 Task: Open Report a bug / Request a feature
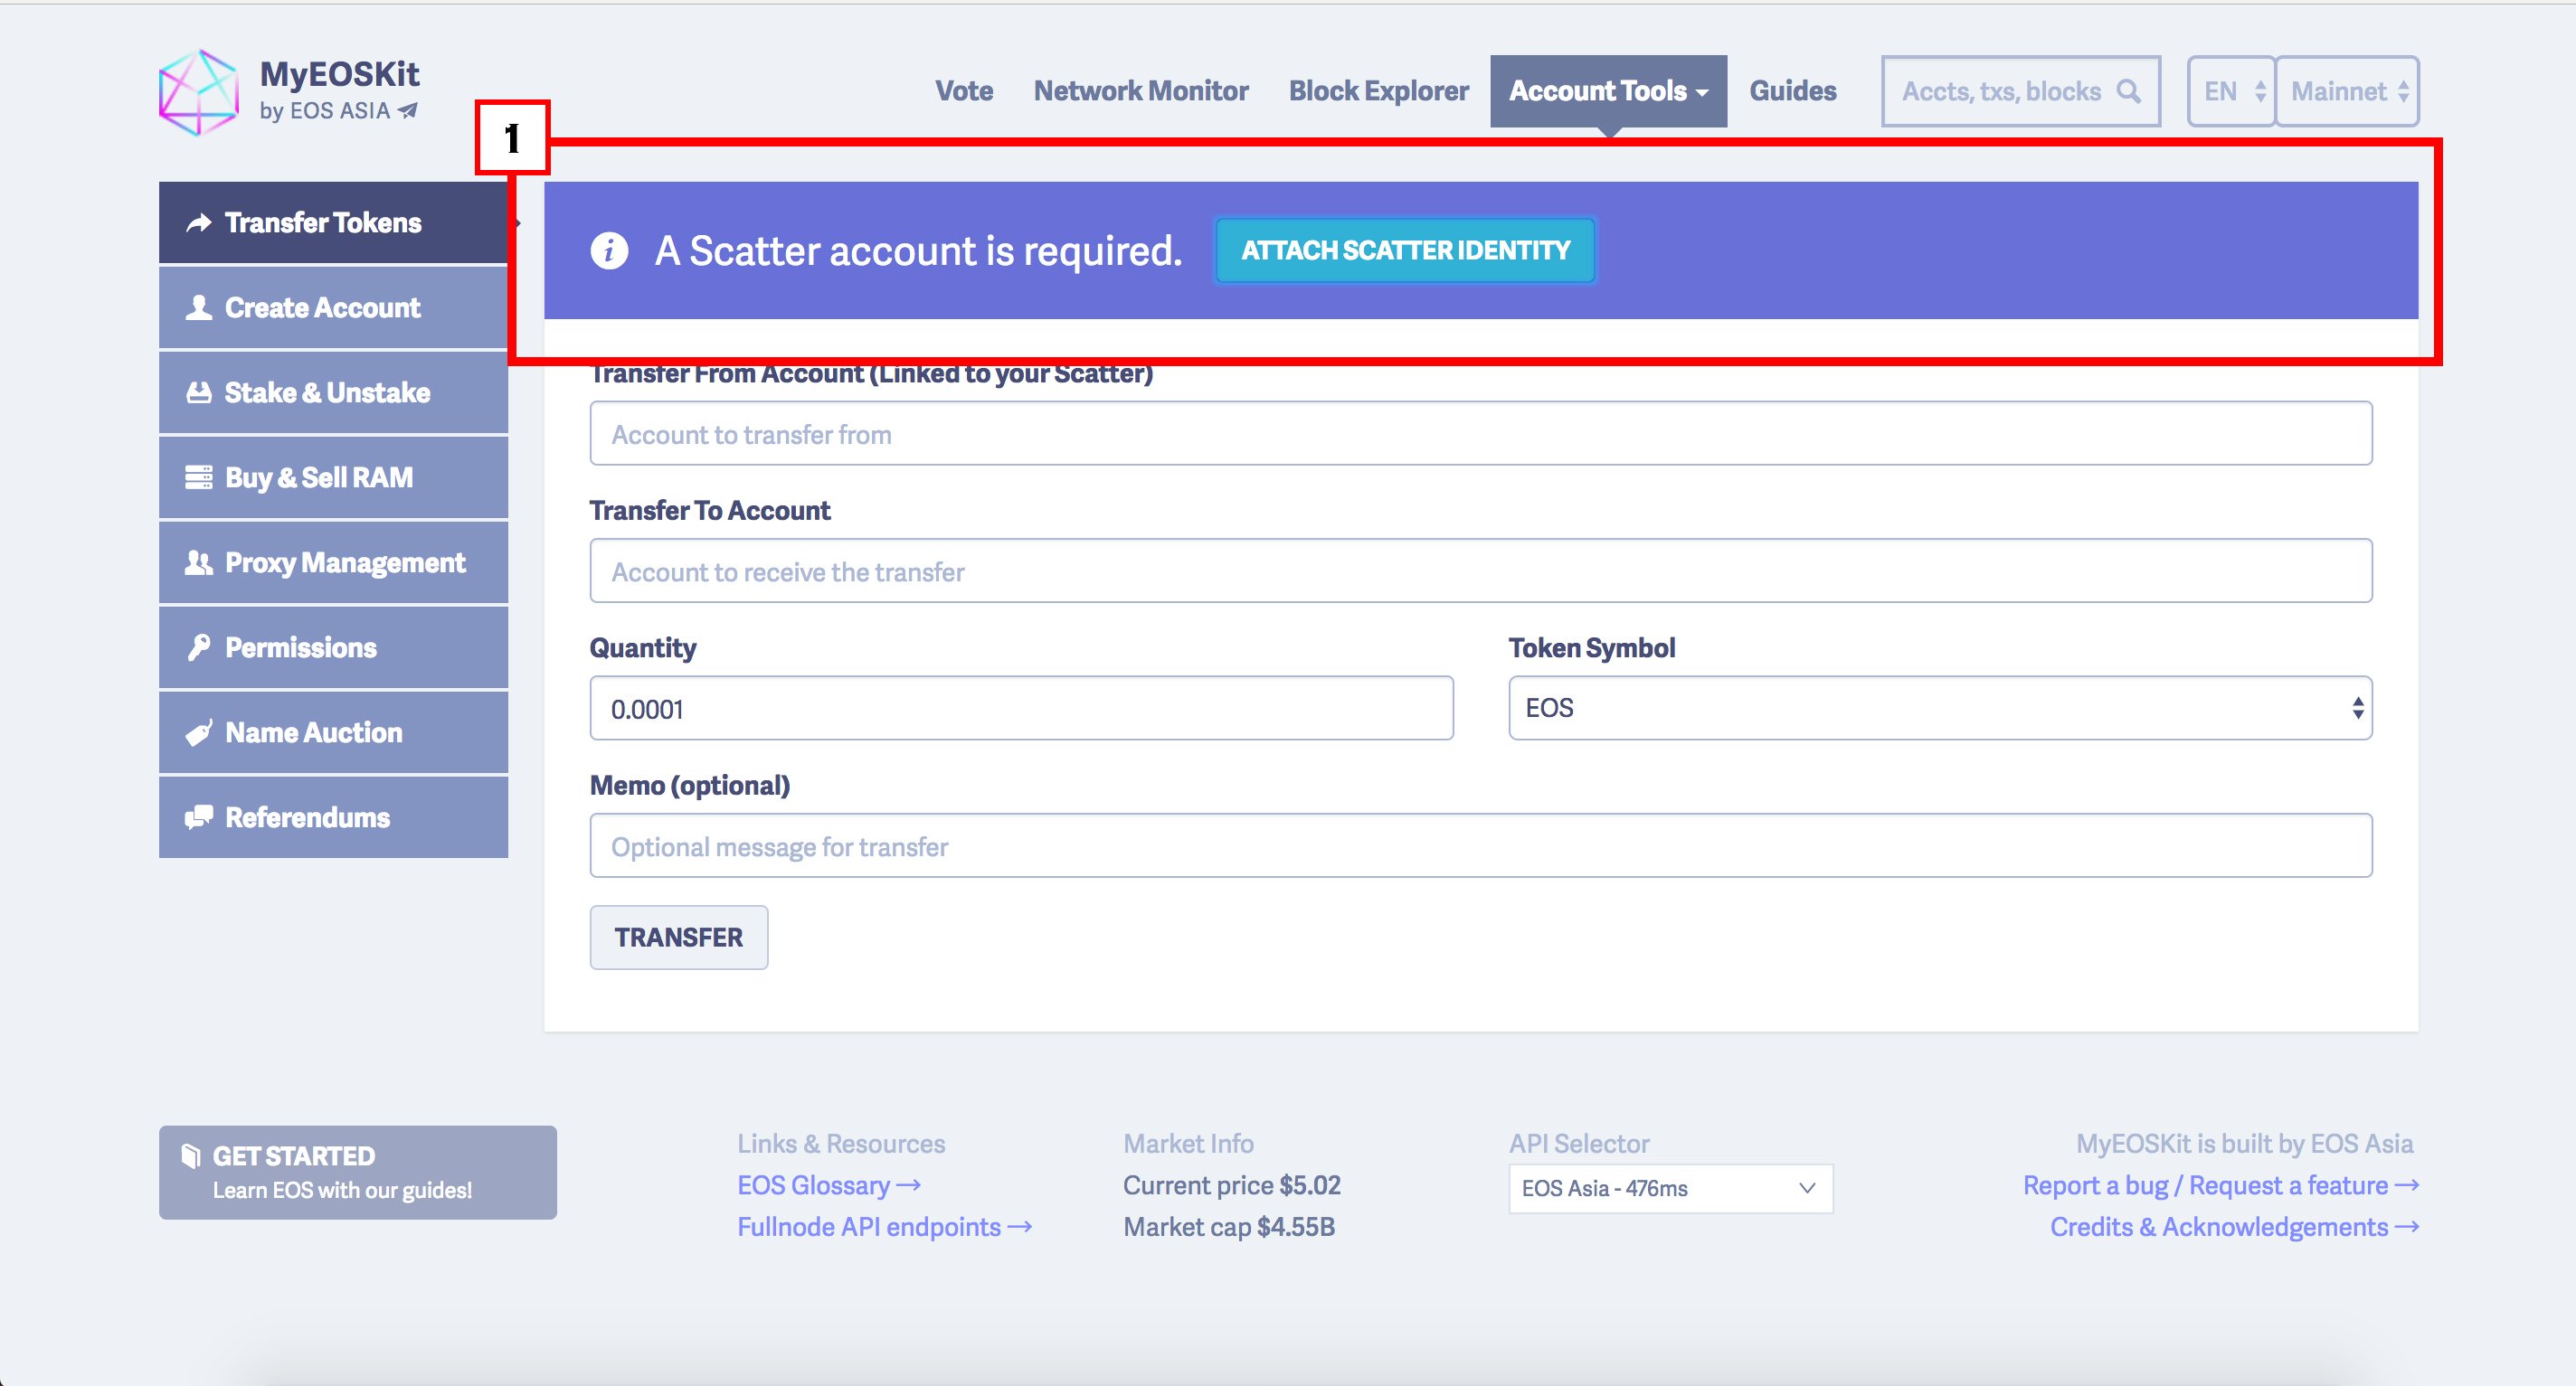[x=2220, y=1185]
